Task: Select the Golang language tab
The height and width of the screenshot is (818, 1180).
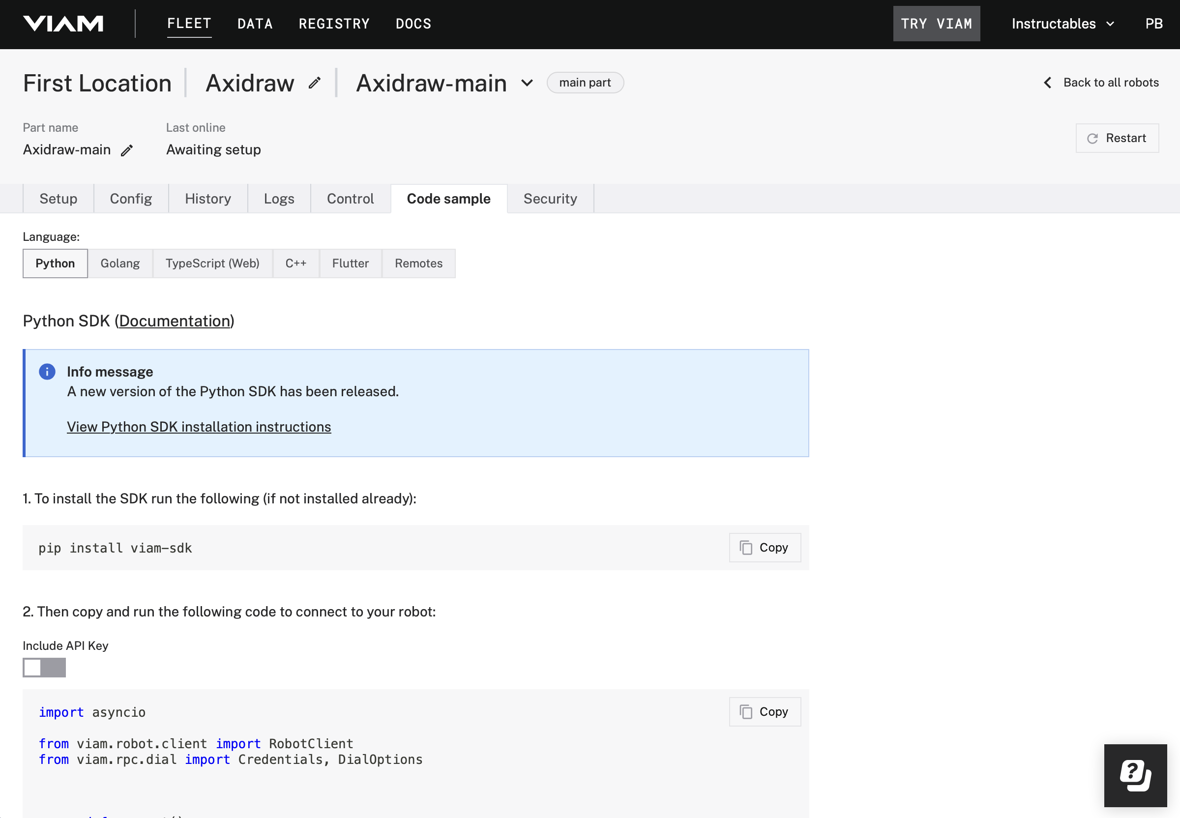Action: click(120, 263)
